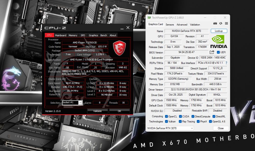The image size is (255, 151).
Task: Open the Graphics tab in CPU-Z
Action: [x=93, y=35]
